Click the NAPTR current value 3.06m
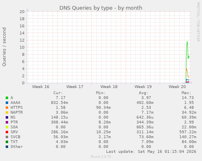The width and height of the screenshot is (202, 161). click(x=62, y=112)
